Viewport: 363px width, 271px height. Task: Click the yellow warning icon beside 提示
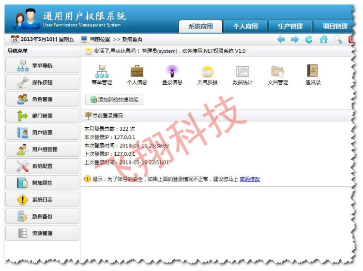(x=88, y=179)
